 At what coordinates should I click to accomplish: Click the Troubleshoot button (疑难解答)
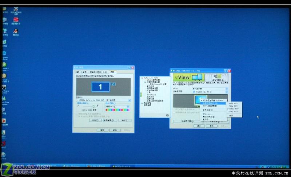click(x=110, y=120)
